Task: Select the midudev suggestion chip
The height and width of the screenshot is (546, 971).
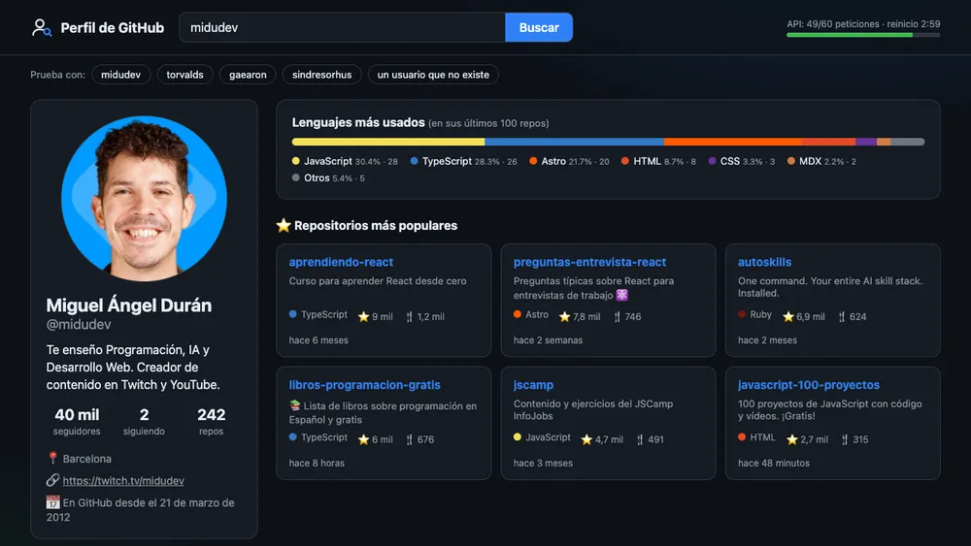Action: (120, 75)
